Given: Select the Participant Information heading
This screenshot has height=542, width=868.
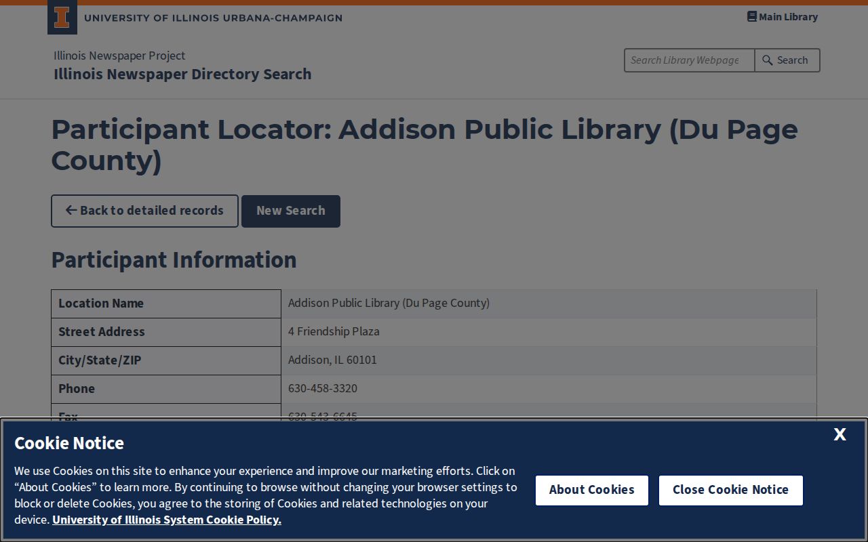Looking at the screenshot, I should click(x=174, y=260).
